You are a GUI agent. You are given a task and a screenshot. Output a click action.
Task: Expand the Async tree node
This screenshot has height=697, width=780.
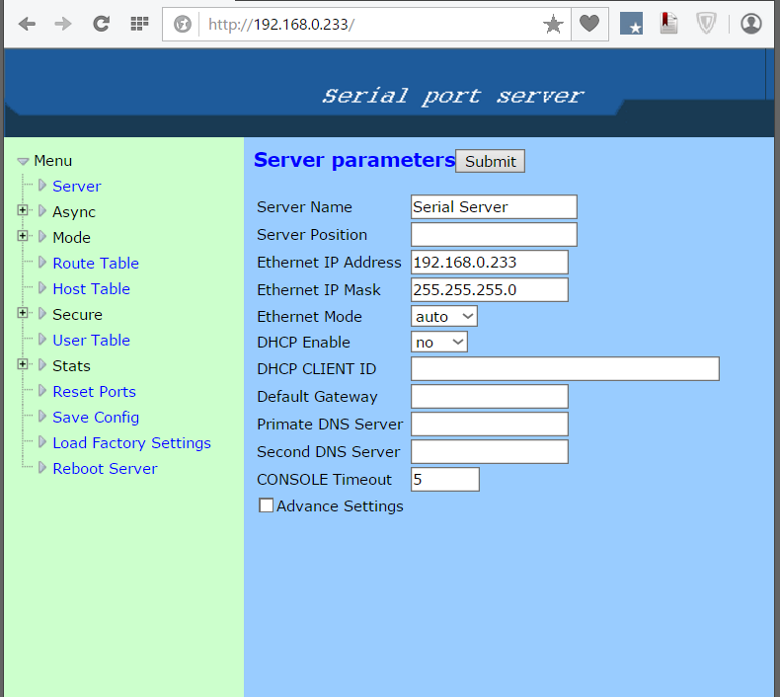pyautogui.click(x=23, y=210)
